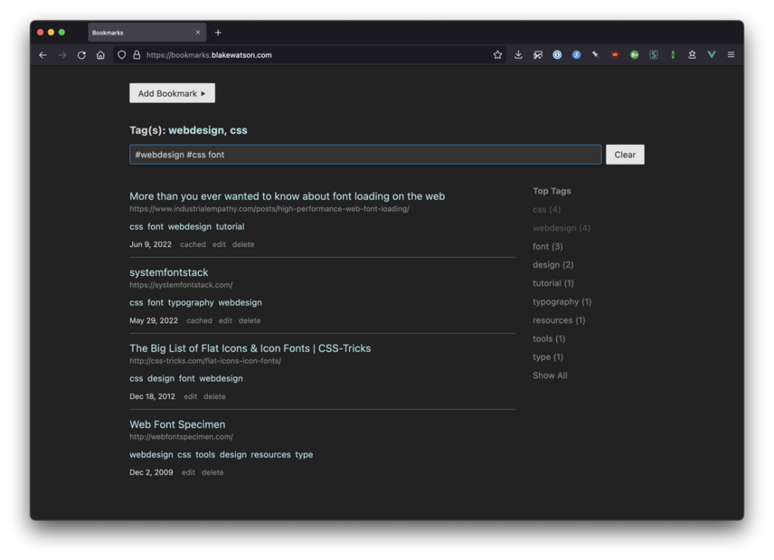Click the search field containing #webdesign #css font

pyautogui.click(x=365, y=154)
